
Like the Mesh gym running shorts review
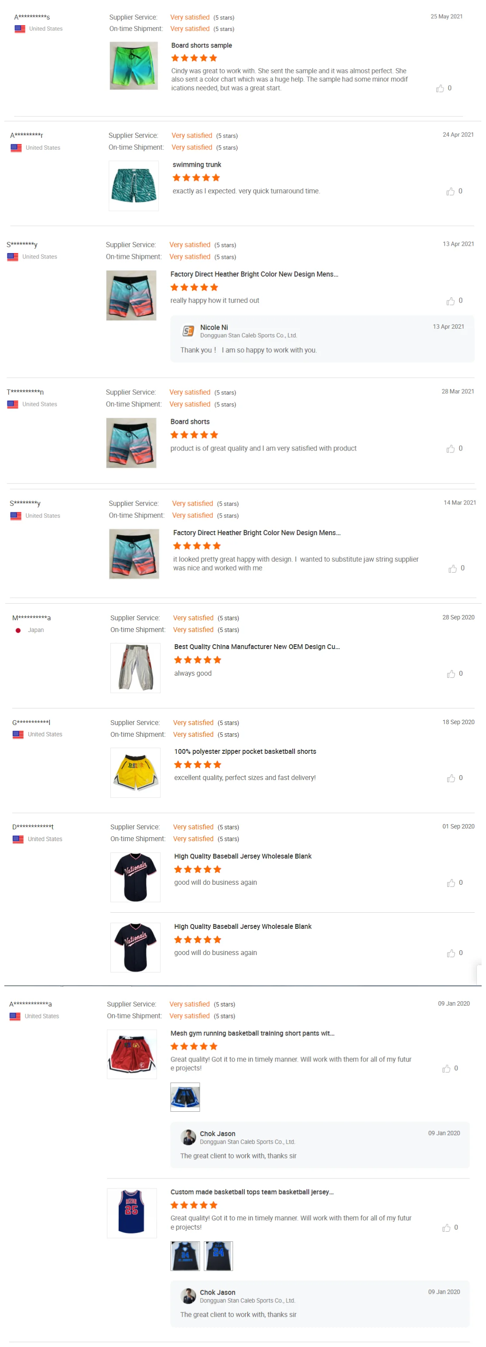click(446, 1068)
